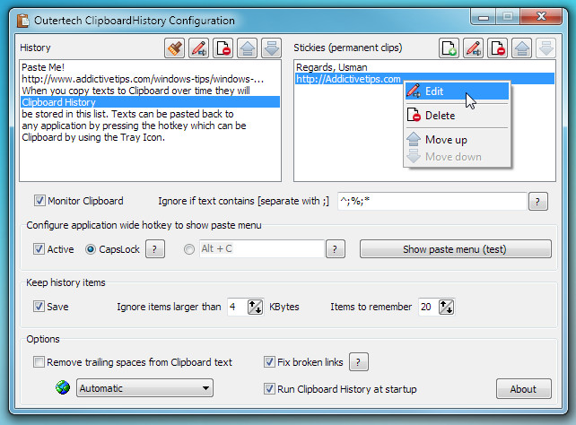Select the Alt + C hotkey radio button

pos(189,249)
